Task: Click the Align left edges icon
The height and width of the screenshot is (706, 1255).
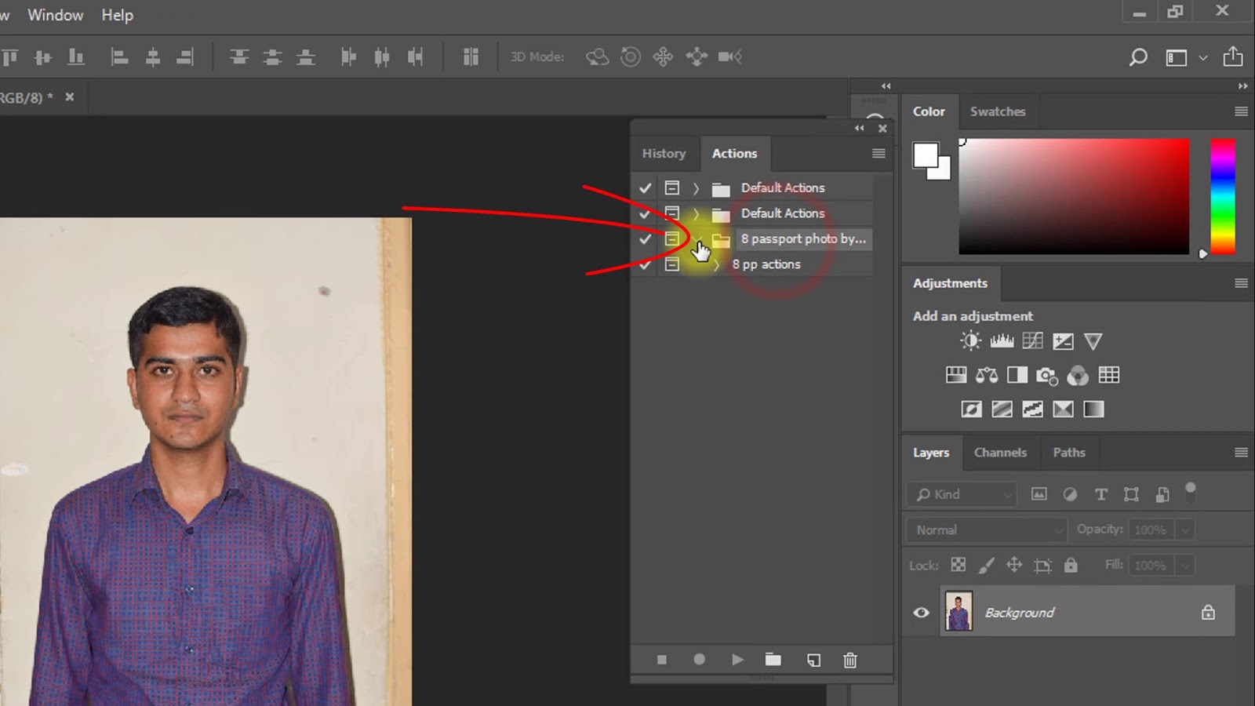Action: [x=119, y=56]
